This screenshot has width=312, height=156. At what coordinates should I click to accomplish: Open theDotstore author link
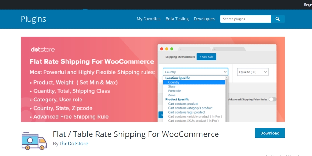pos(74,144)
